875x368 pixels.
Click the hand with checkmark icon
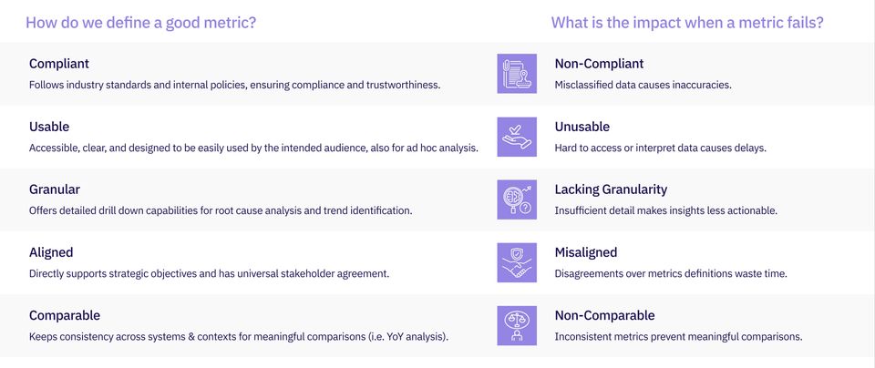point(516,137)
